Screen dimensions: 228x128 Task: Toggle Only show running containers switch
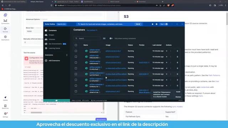click(x=111, y=38)
